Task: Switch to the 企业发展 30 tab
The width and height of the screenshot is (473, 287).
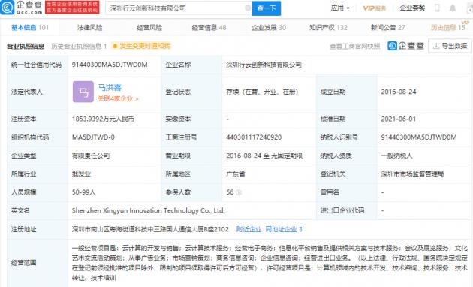Action: point(269,28)
